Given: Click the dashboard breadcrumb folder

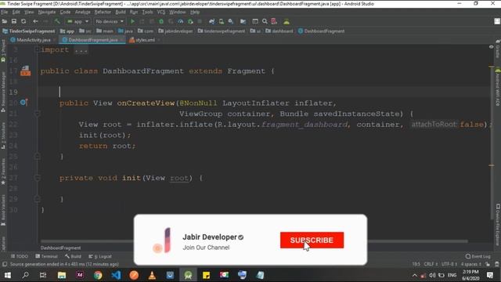Looking at the screenshot, I should [x=279, y=31].
